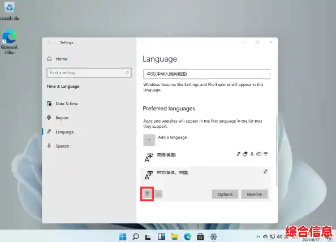
Task: Remove the selected Chinese language
Action: (x=255, y=195)
